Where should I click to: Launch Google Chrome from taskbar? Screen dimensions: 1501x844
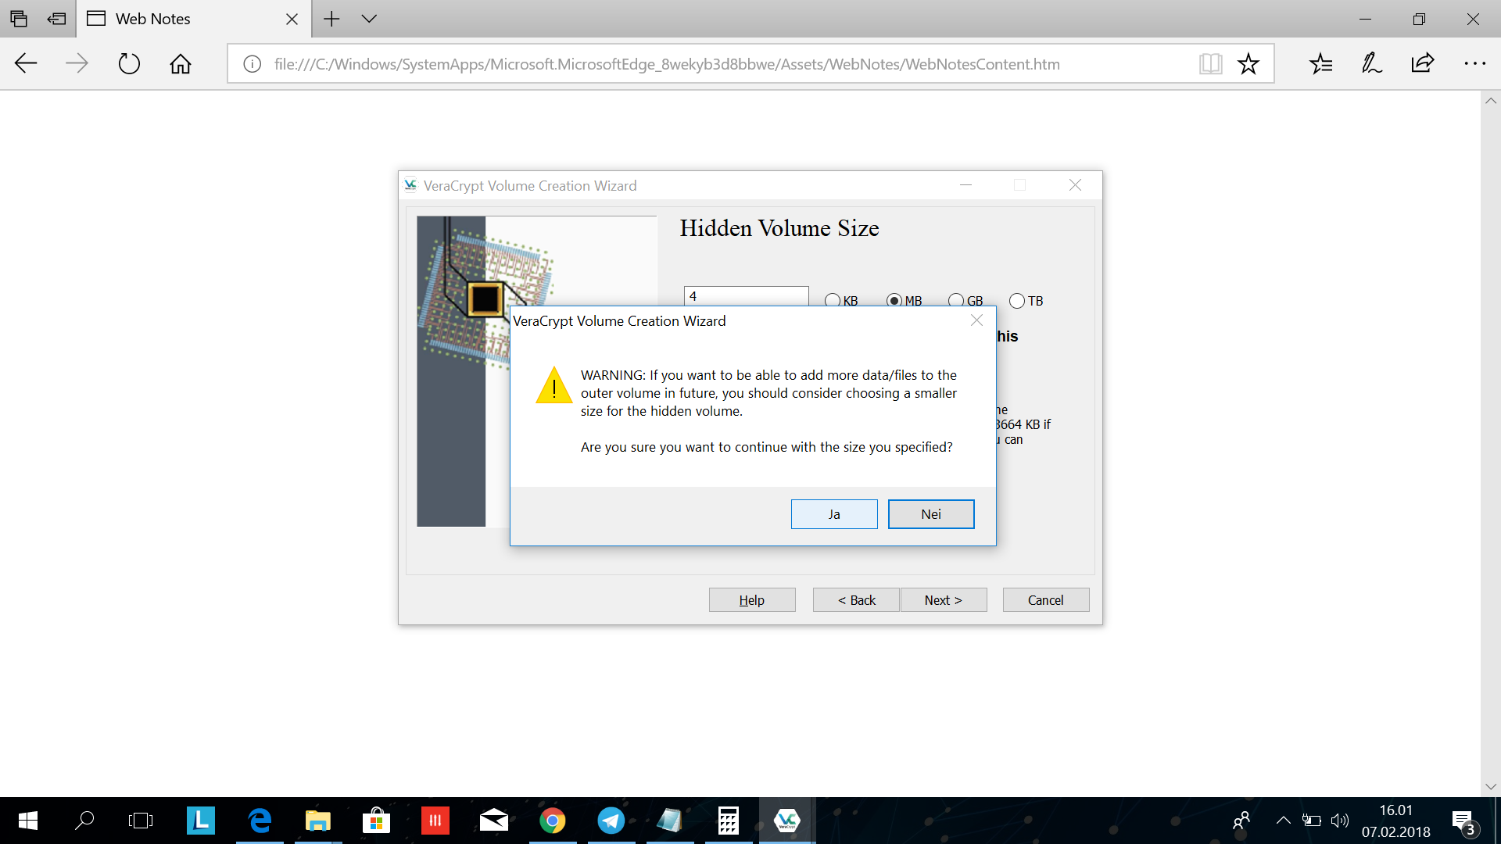(553, 821)
